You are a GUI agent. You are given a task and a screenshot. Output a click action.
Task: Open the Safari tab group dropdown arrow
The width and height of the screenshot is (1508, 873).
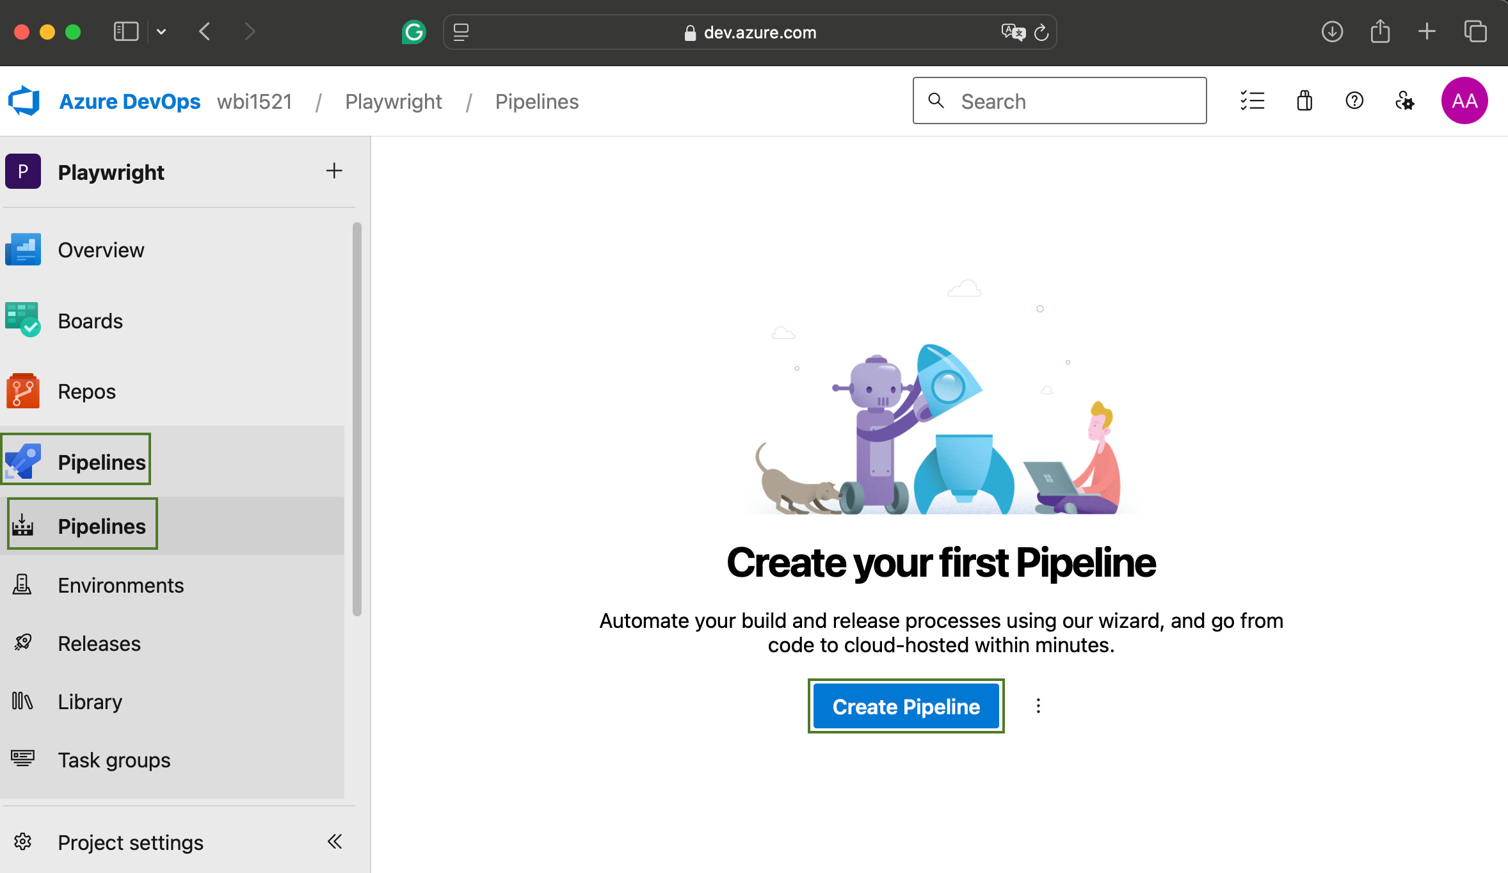161,31
